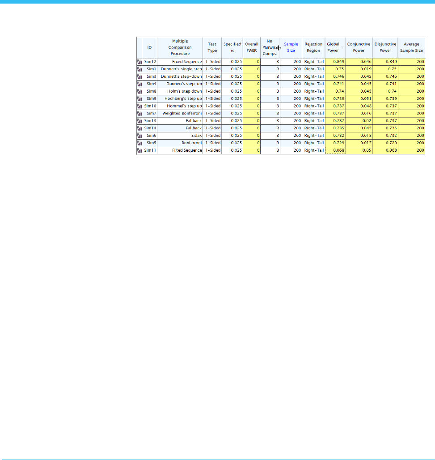
Task: Select the Rejection Region cell for Sim10
Action: pyautogui.click(x=313, y=106)
